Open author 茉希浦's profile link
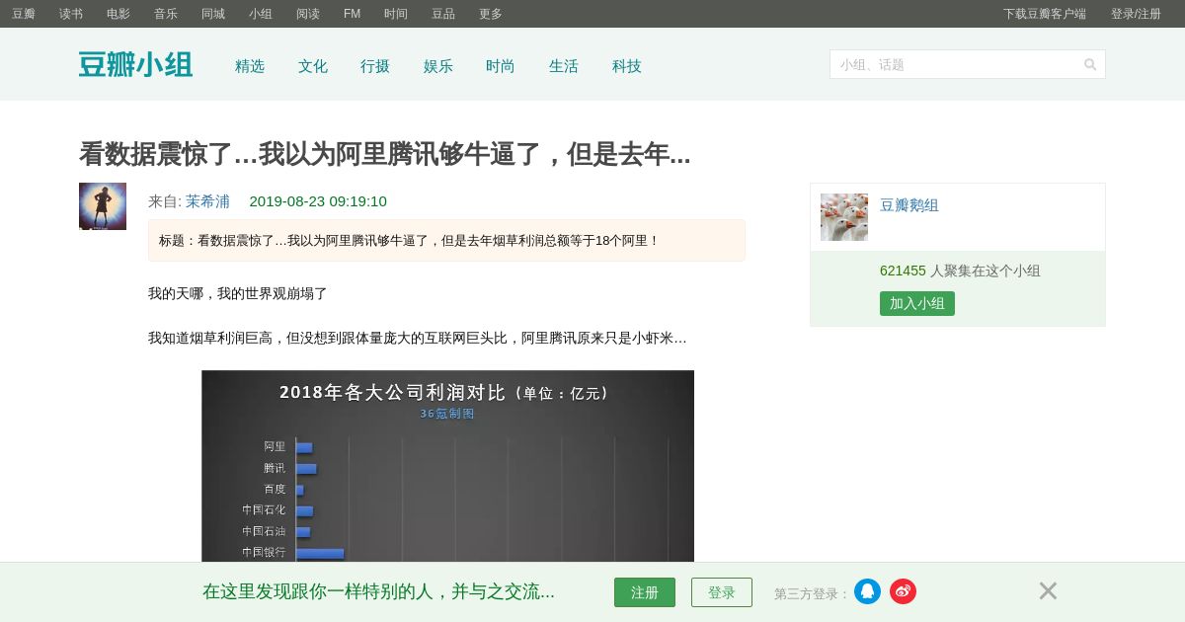Viewport: 1185px width, 622px height. [207, 201]
